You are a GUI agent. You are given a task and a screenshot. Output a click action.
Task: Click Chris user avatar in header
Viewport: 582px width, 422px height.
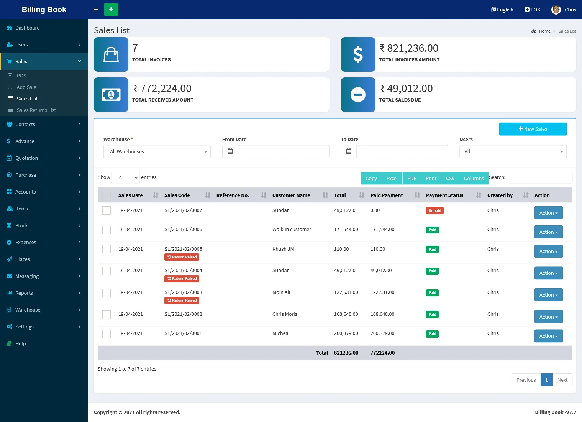click(556, 10)
